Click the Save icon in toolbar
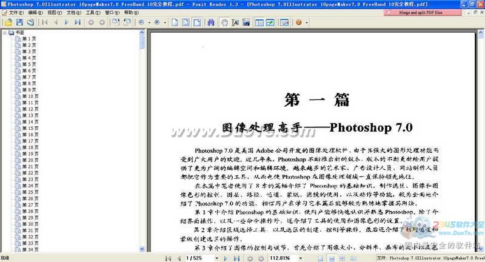This screenshot has height=262, width=485. (x=19, y=22)
